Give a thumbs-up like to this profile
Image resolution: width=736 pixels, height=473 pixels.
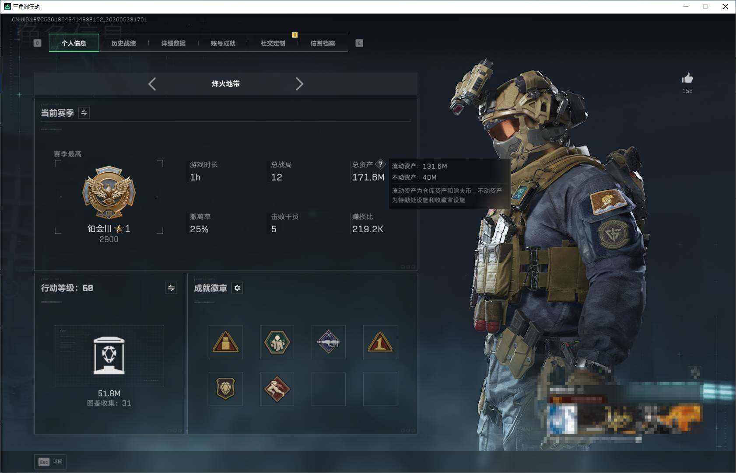point(687,78)
